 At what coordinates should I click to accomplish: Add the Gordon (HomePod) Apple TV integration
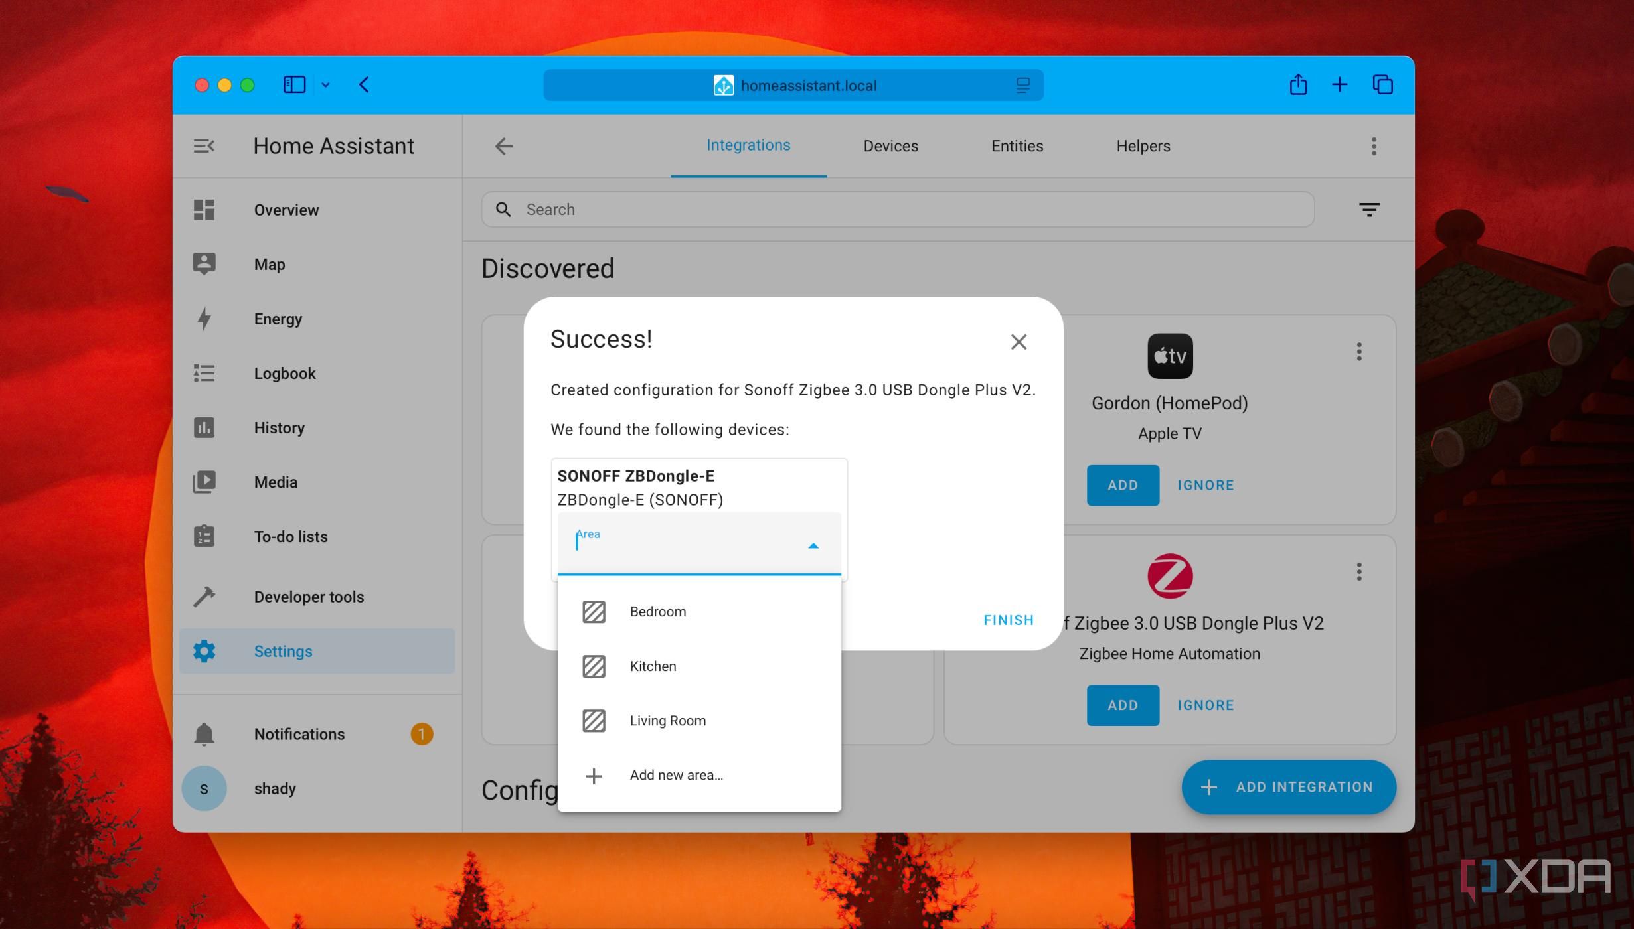click(1123, 485)
